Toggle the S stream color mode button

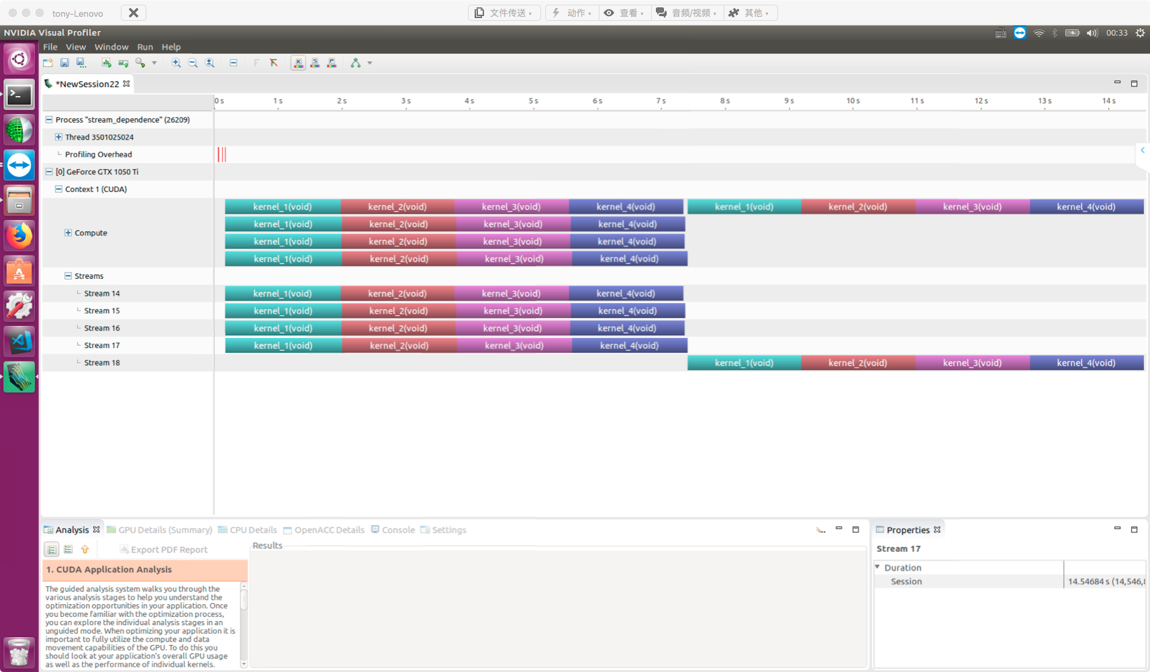[x=315, y=63]
